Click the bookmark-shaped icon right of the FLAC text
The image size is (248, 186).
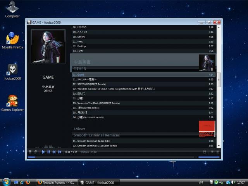(x=205, y=152)
